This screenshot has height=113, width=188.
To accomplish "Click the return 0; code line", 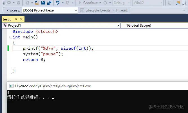I will [x=34, y=59].
